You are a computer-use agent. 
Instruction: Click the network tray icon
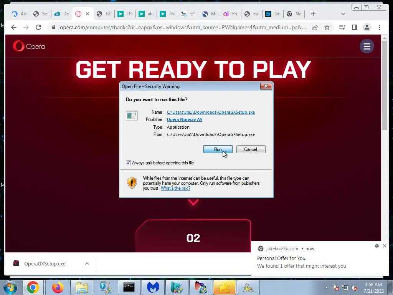(x=345, y=288)
